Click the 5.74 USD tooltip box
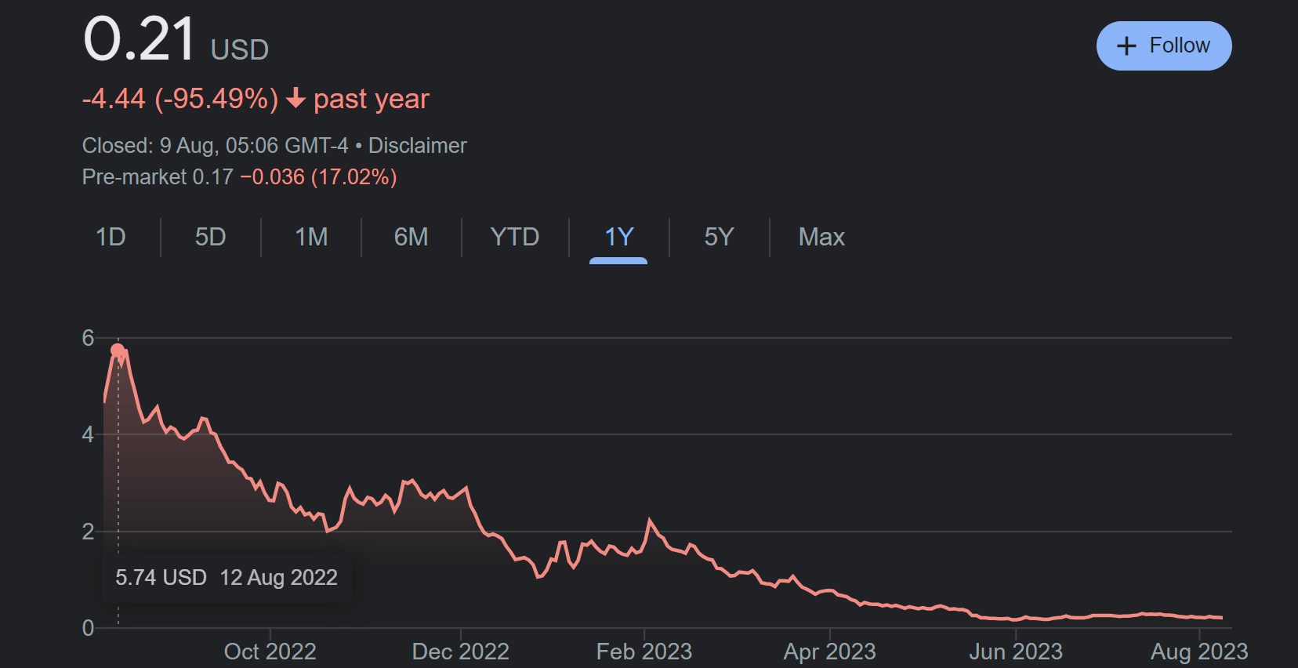The width and height of the screenshot is (1298, 668). tap(227, 578)
